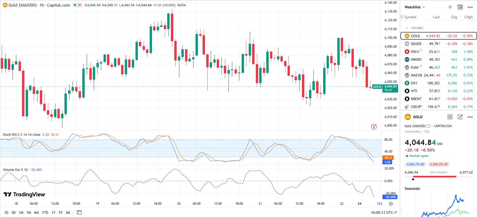
Task: Collapse the FUTURES section
Action: coord(407,28)
